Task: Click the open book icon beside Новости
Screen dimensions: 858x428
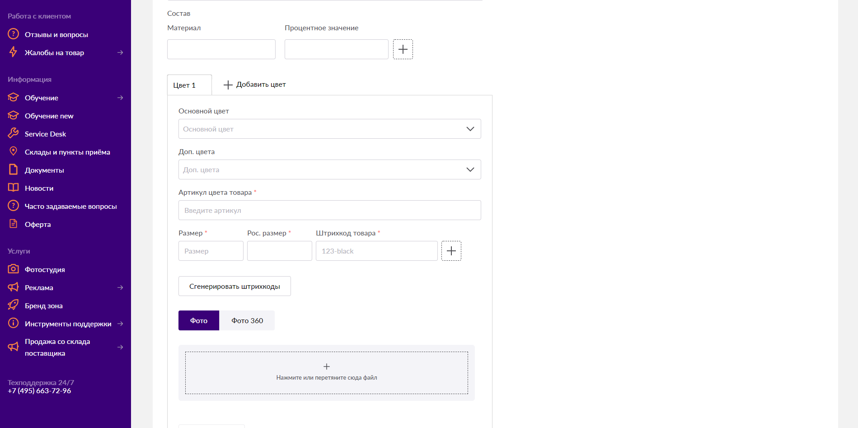Action: (14, 188)
